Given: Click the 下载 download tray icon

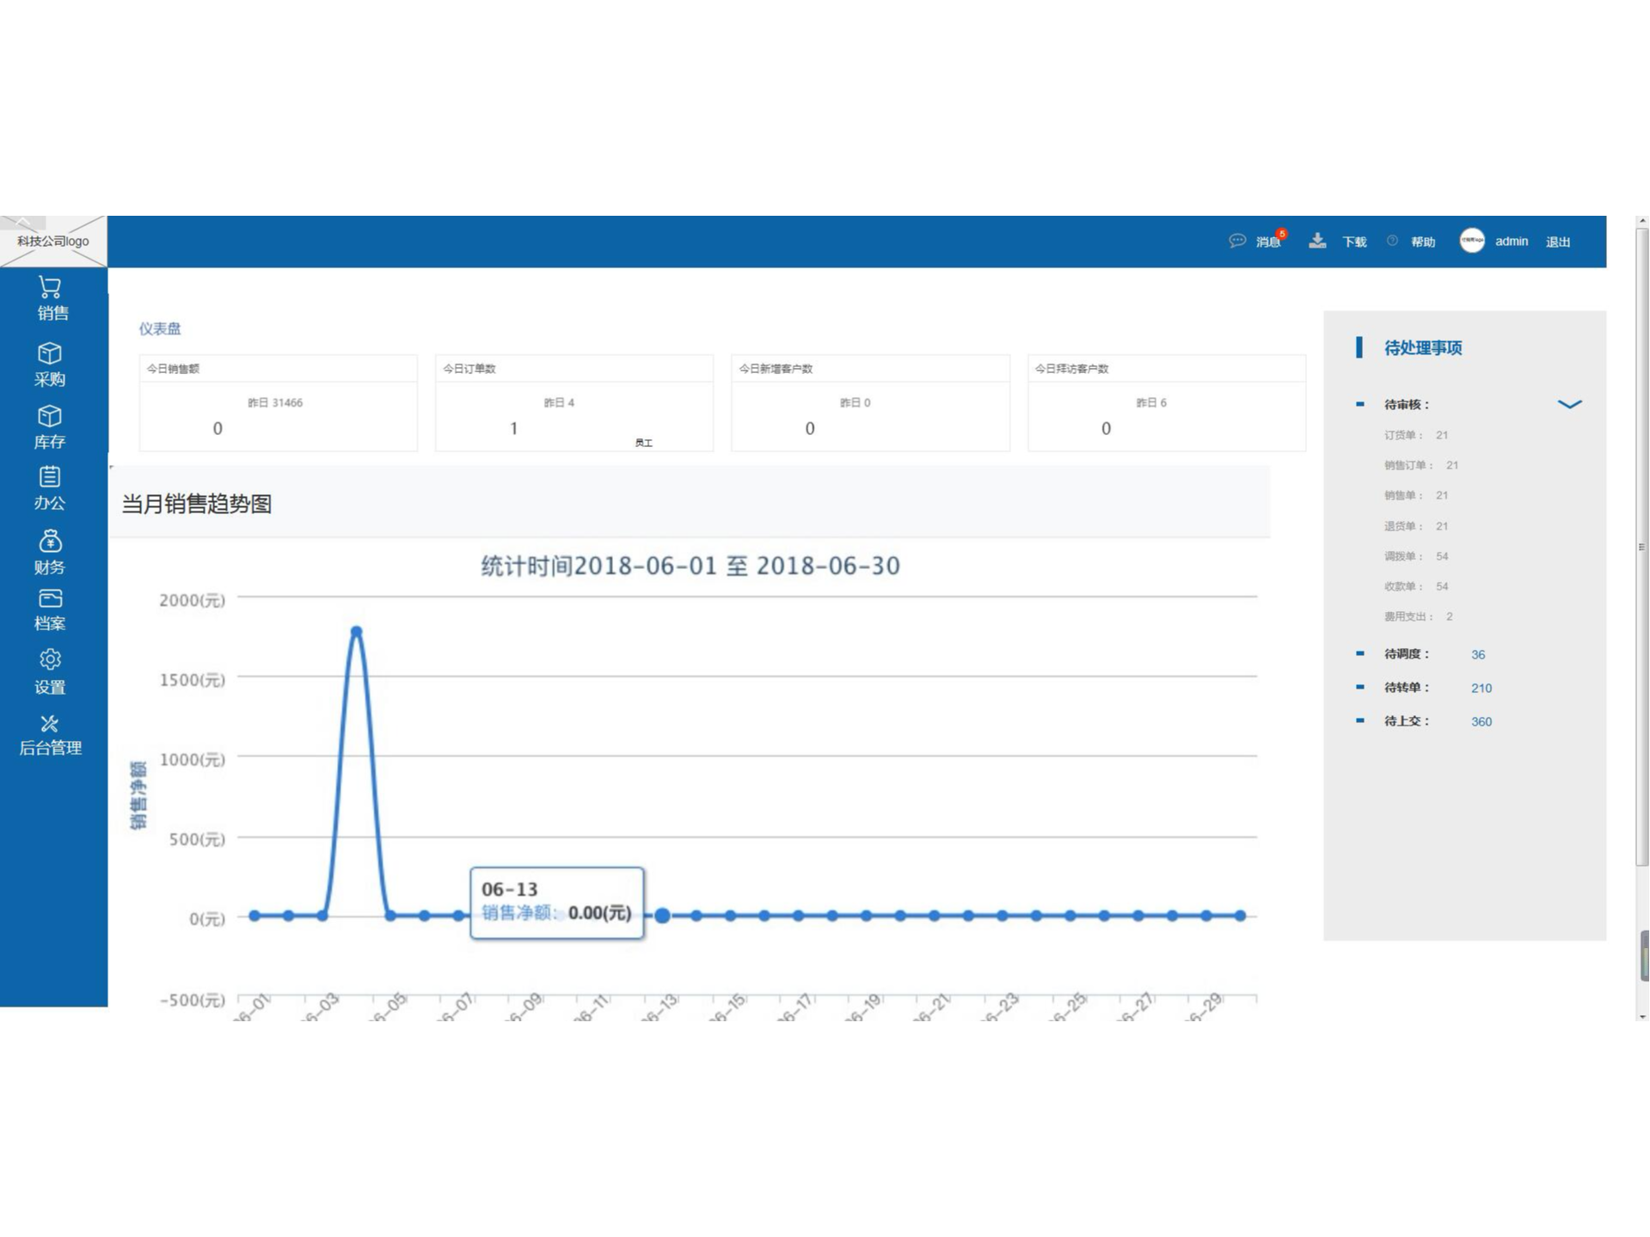Looking at the screenshot, I should (1317, 241).
